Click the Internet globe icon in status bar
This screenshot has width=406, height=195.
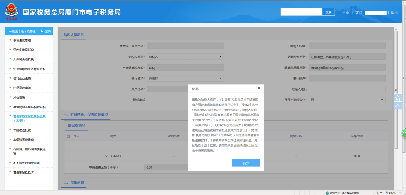[x=327, y=193]
